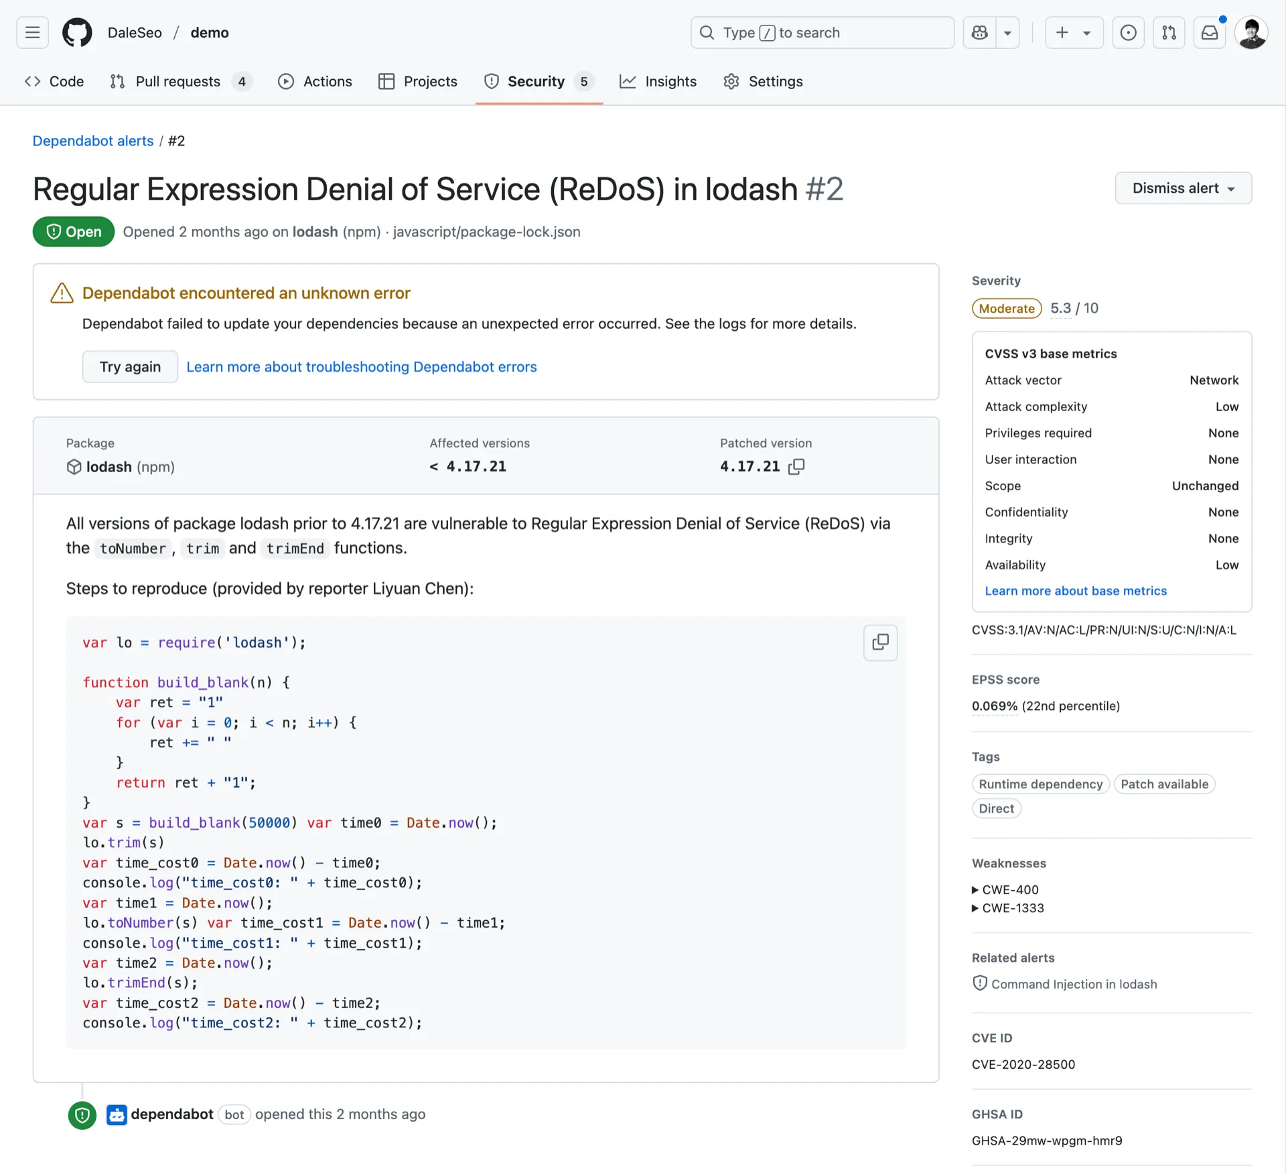Click the issues icon in the top bar
The height and width of the screenshot is (1174, 1286).
pos(1128,32)
